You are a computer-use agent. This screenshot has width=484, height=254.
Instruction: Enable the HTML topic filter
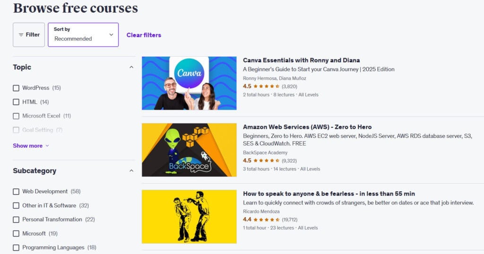[x=16, y=102]
